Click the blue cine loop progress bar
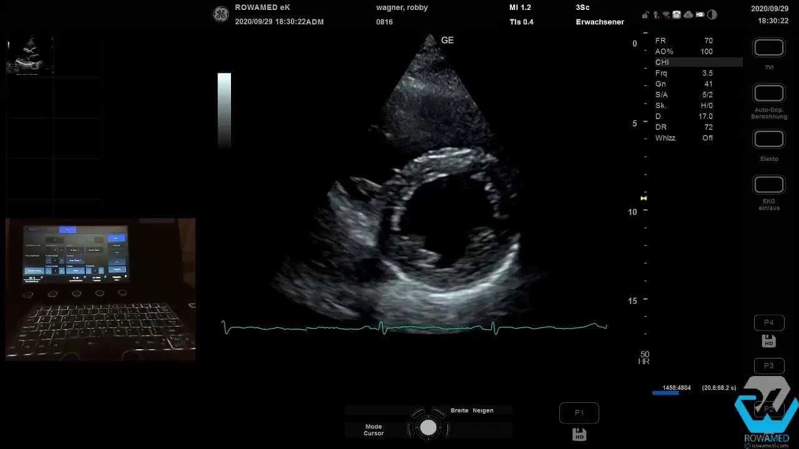 [665, 393]
